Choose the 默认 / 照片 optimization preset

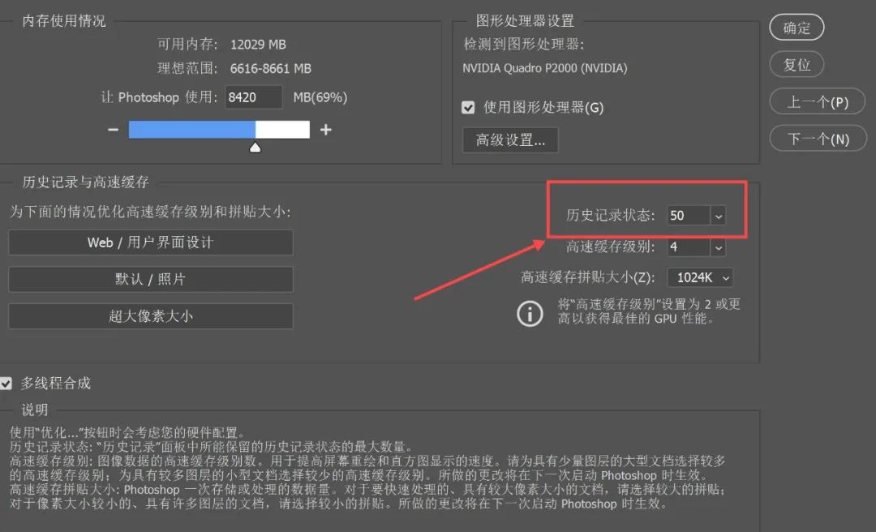coord(150,279)
